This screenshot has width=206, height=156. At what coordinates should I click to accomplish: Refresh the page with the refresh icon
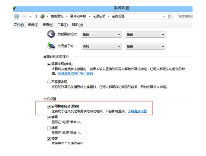coord(169,16)
